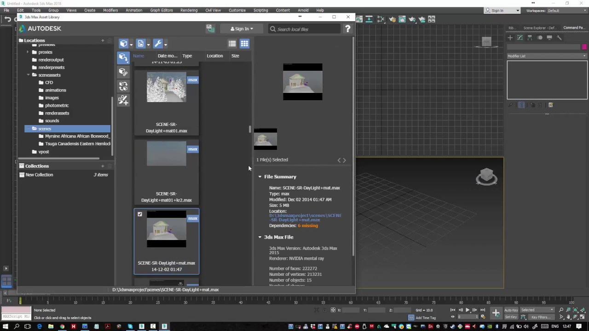Screen dimensions: 589x331
Task: Toggle Auto Key mode
Action: coord(511,310)
